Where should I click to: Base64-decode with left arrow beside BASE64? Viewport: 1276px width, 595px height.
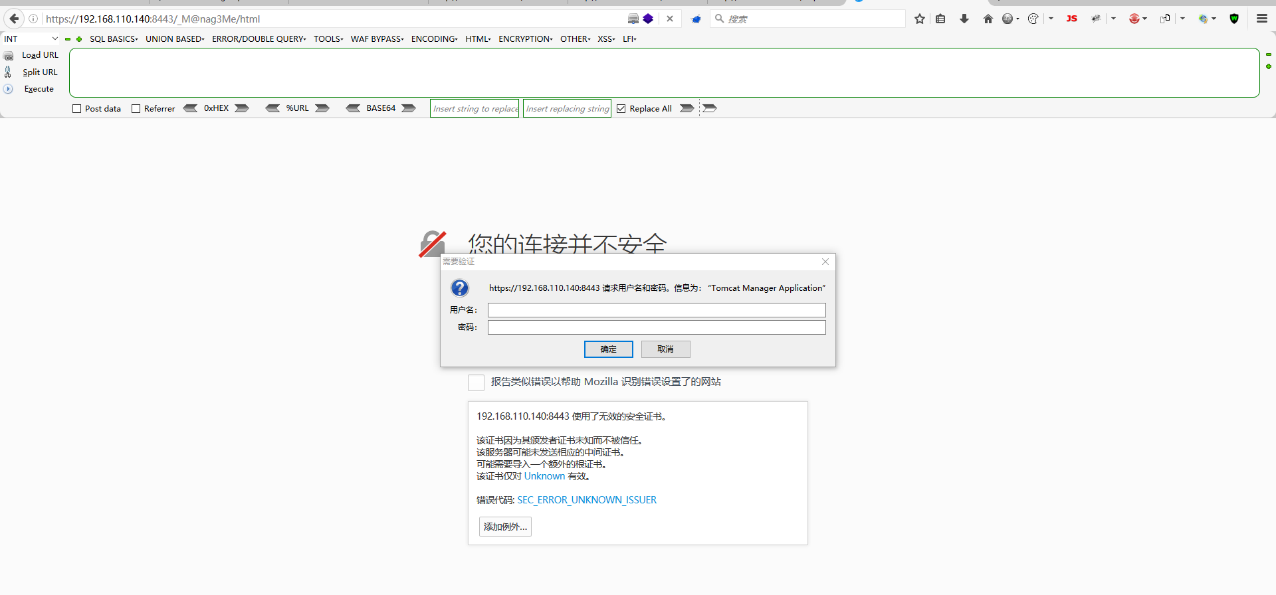point(353,108)
